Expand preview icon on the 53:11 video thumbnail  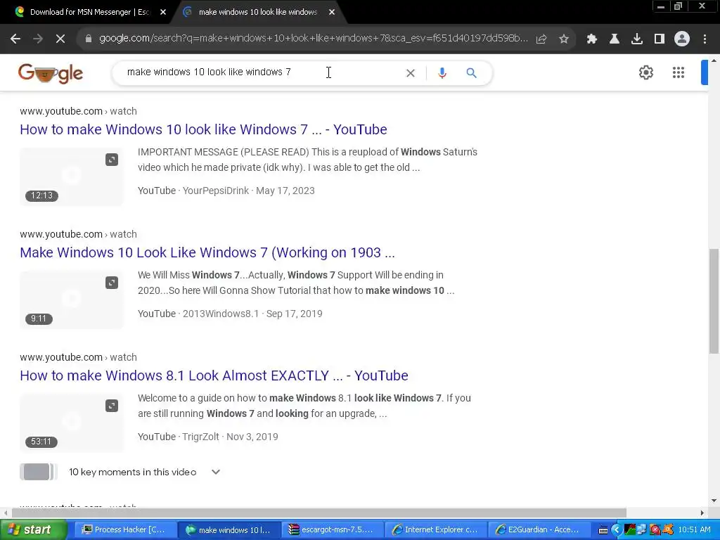[x=112, y=406]
